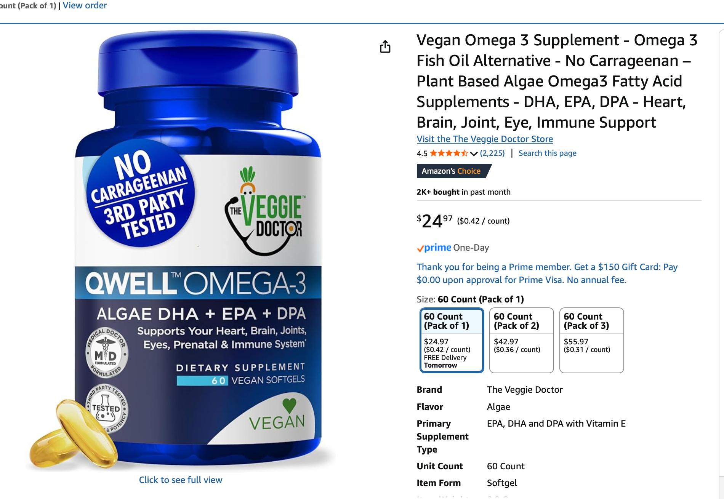This screenshot has height=499, width=724.
Task: Click the $24.97 price display
Action: 434,221
